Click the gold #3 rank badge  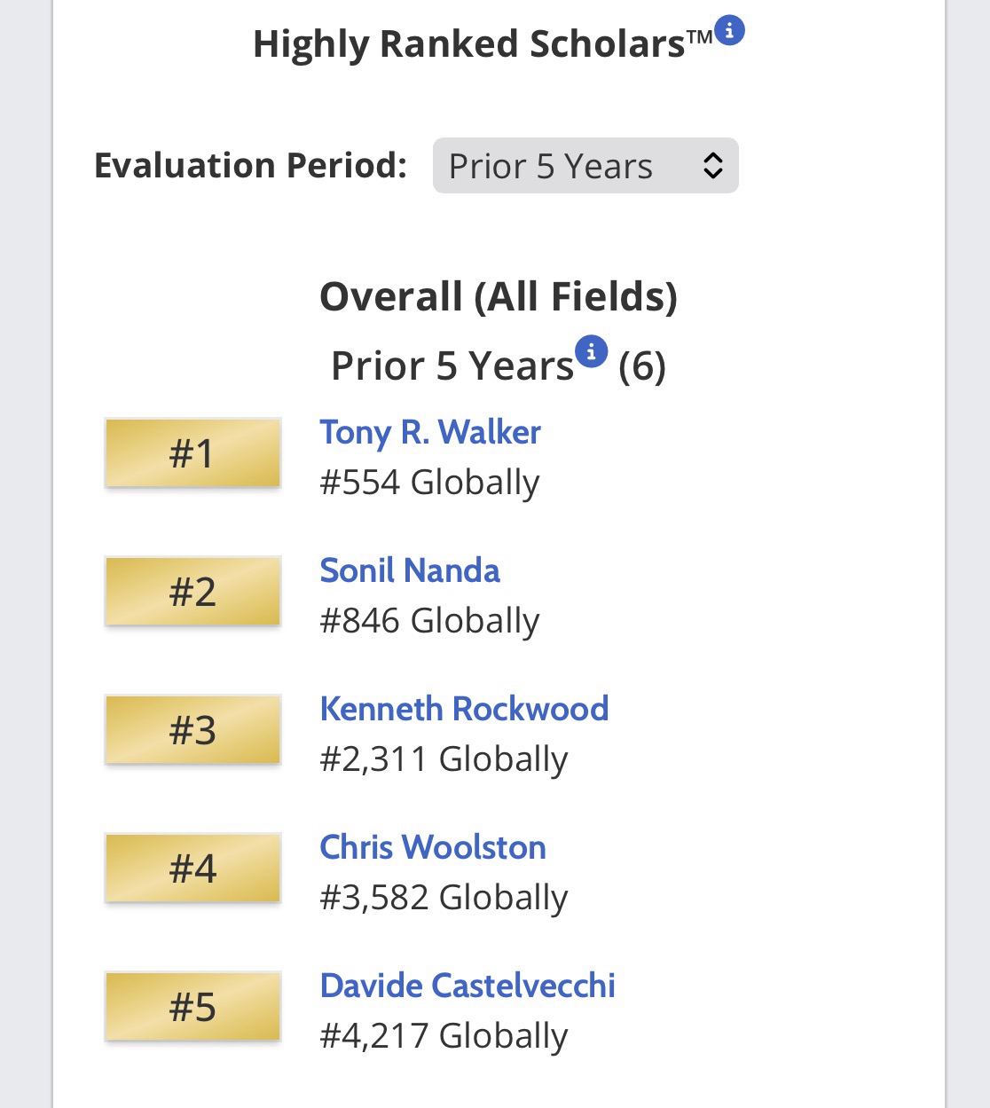192,730
